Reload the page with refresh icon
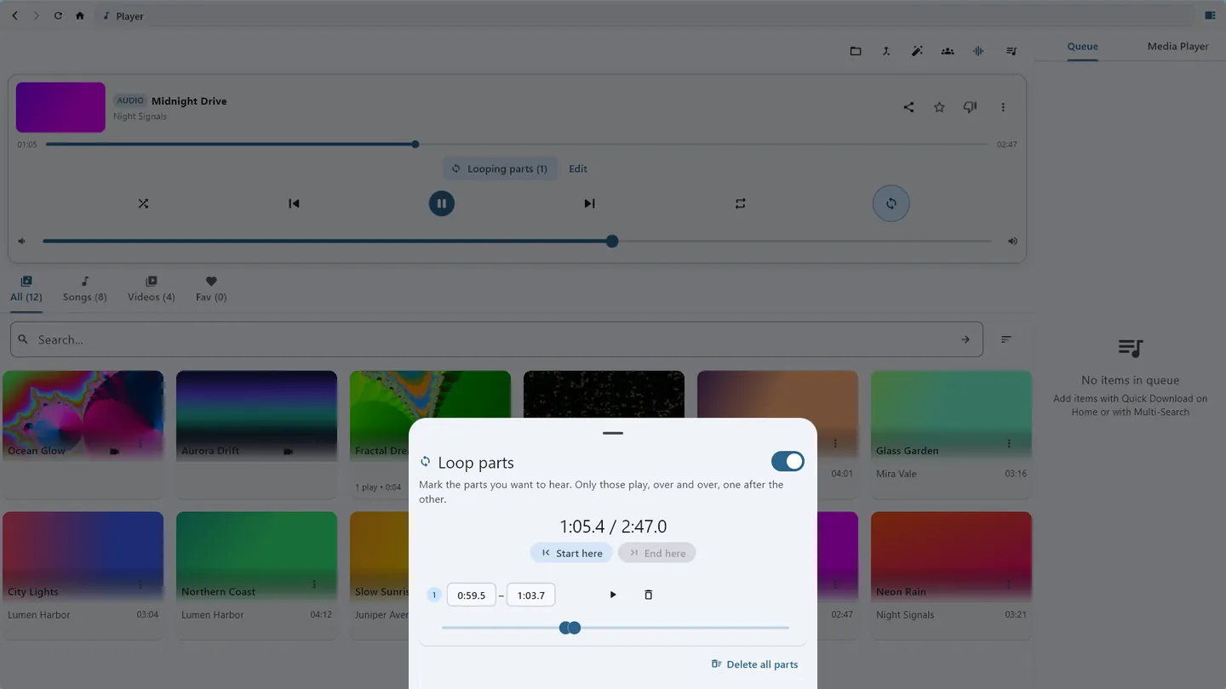This screenshot has height=689, width=1226. pos(58,15)
